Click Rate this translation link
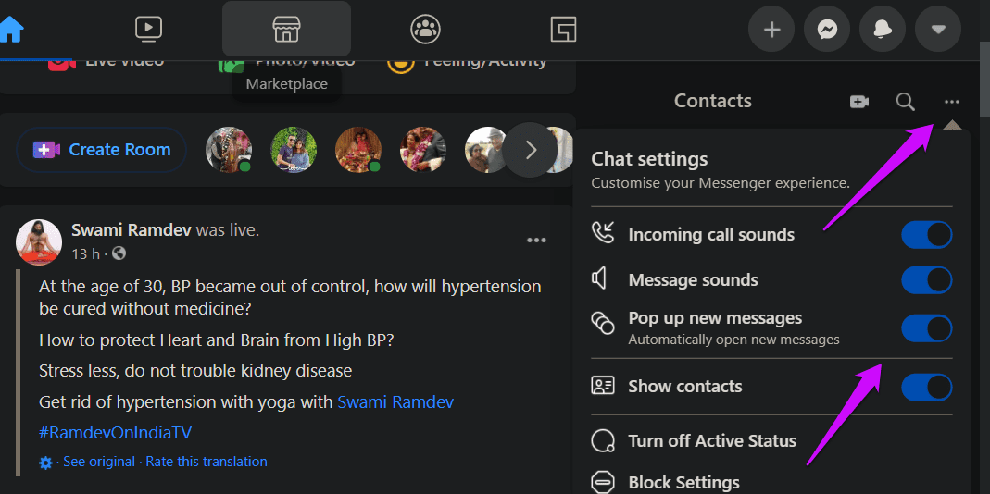This screenshot has width=990, height=494. (207, 462)
